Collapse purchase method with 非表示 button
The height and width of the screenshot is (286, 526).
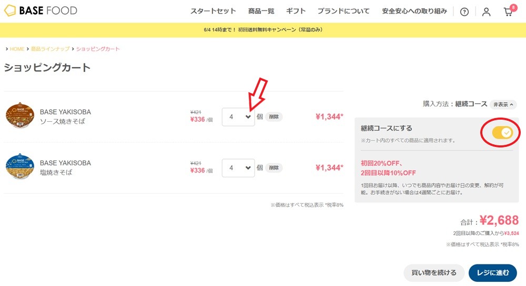[x=503, y=104]
